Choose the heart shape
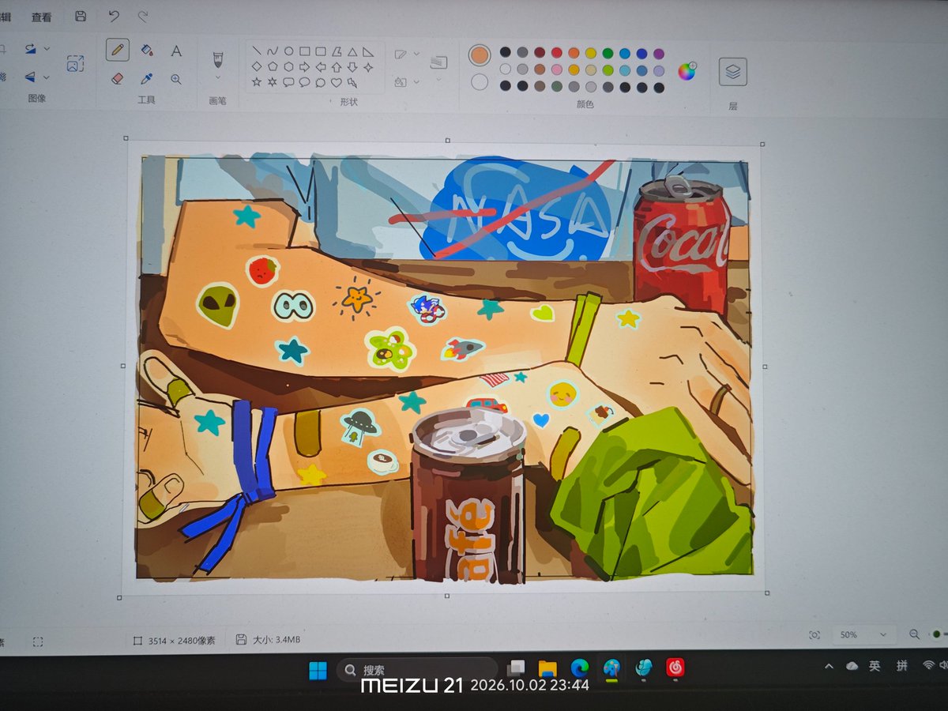948x711 pixels. tap(337, 82)
